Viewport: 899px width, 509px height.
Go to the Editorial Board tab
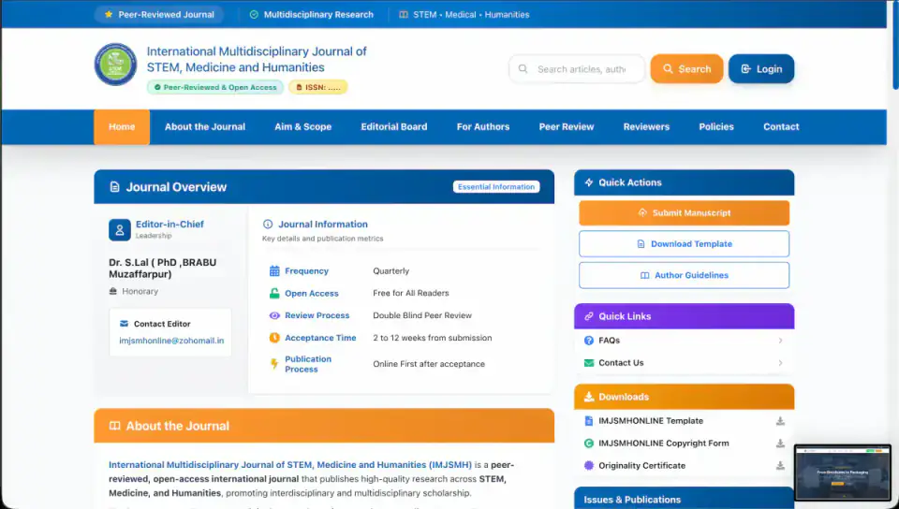pos(394,127)
